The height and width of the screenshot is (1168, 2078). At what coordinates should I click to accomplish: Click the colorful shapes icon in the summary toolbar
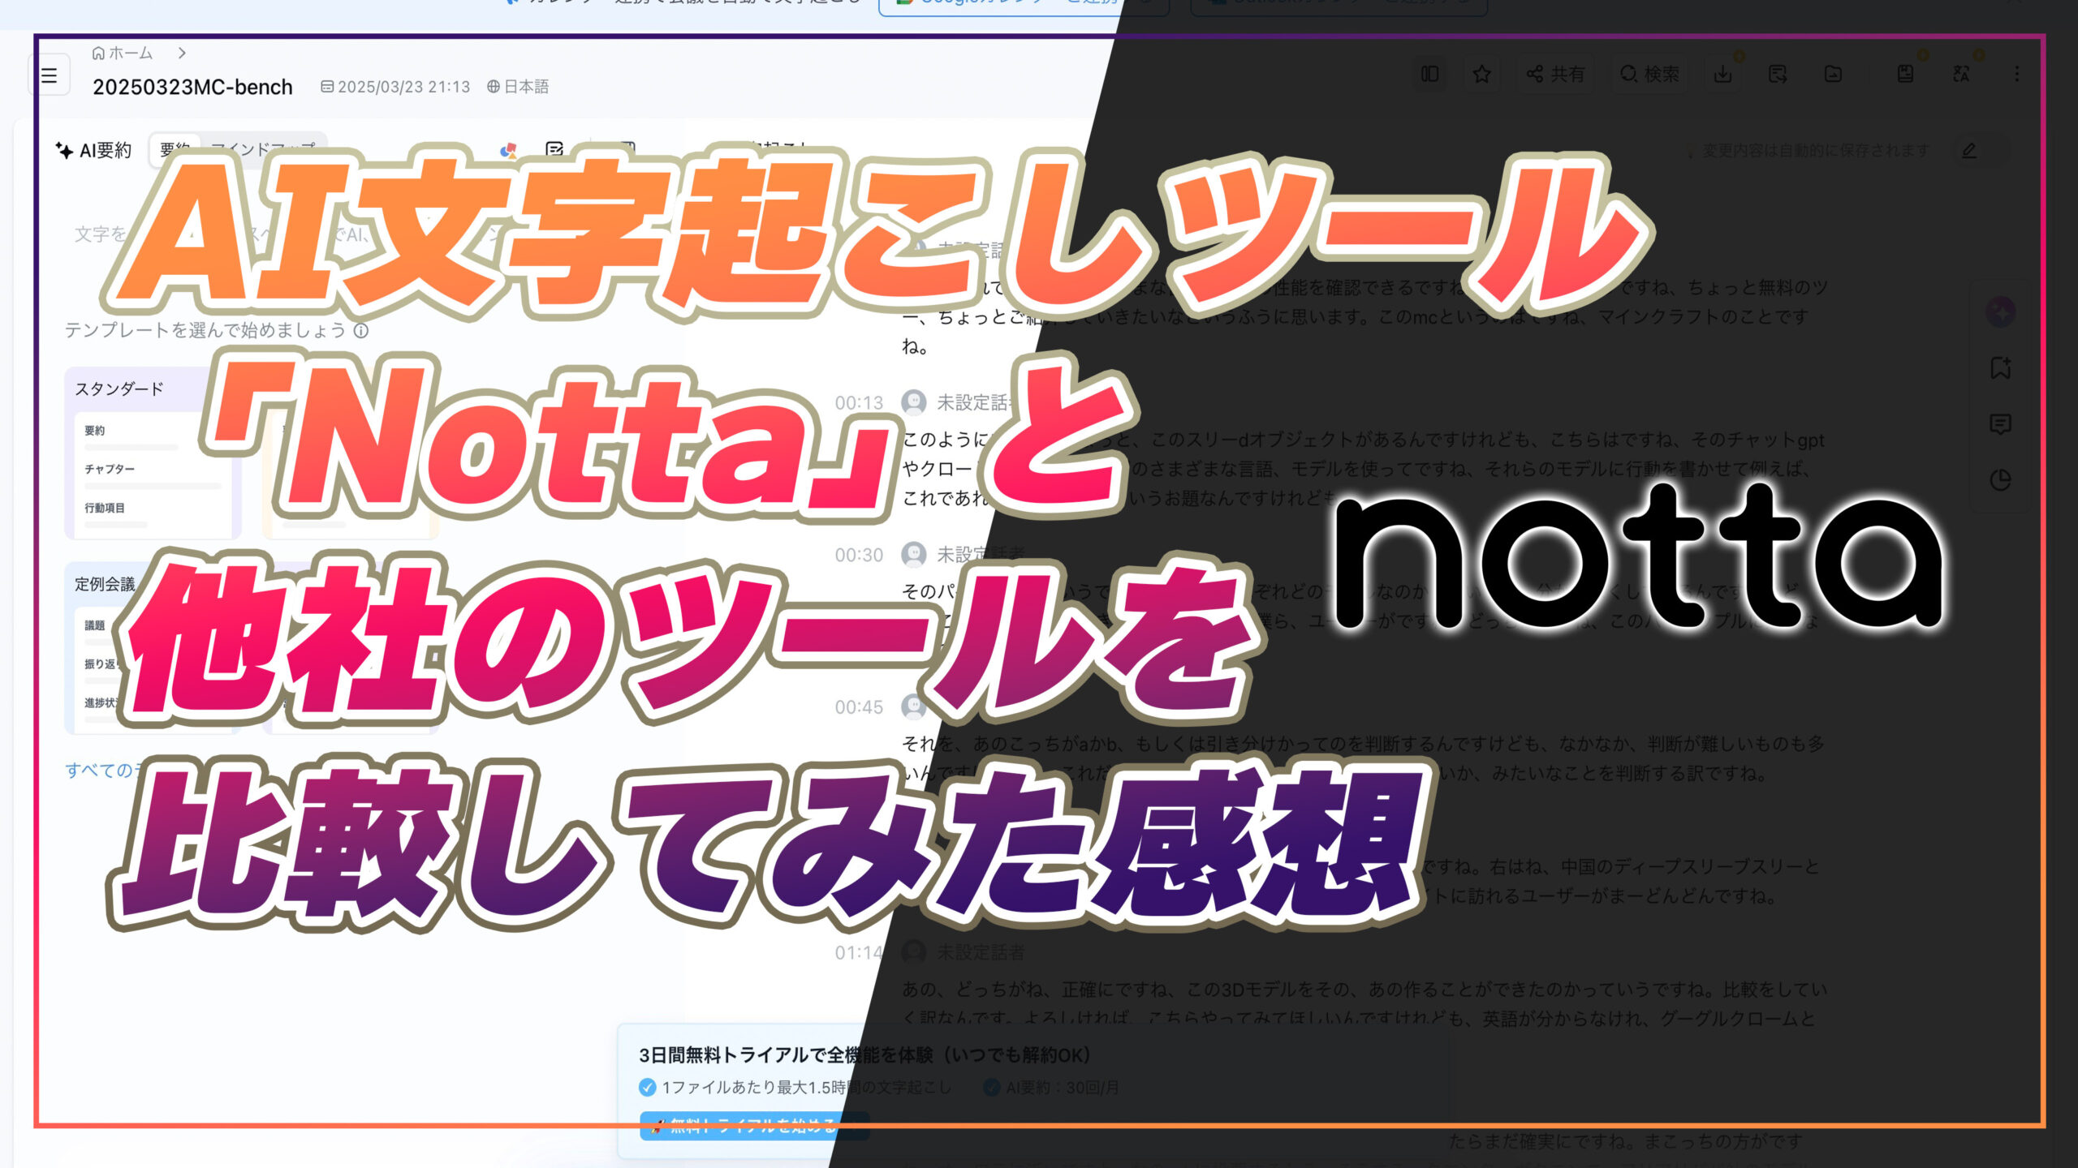tap(508, 149)
